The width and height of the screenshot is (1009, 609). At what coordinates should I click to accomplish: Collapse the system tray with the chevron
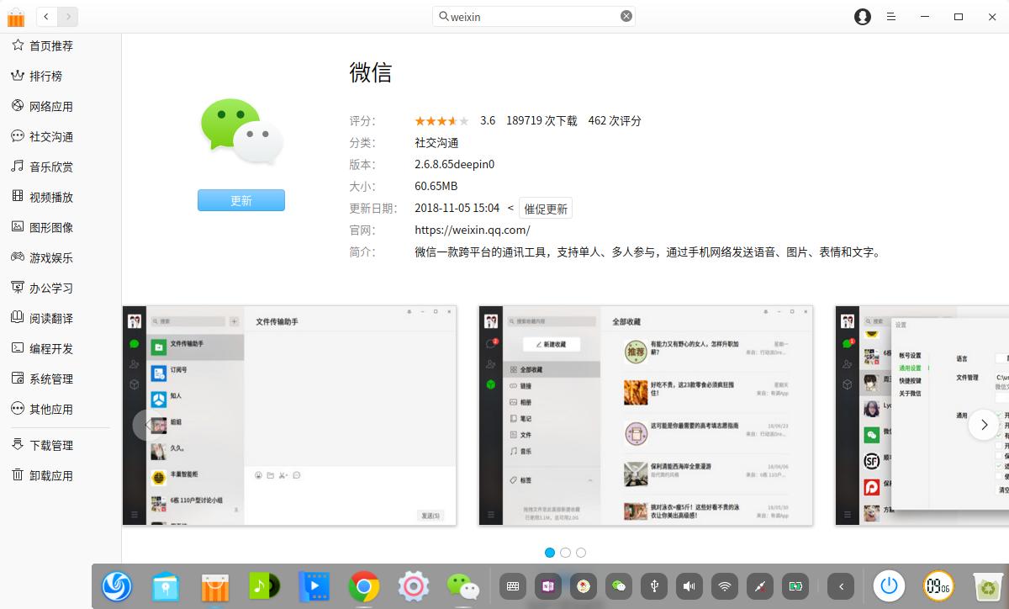pos(841,586)
